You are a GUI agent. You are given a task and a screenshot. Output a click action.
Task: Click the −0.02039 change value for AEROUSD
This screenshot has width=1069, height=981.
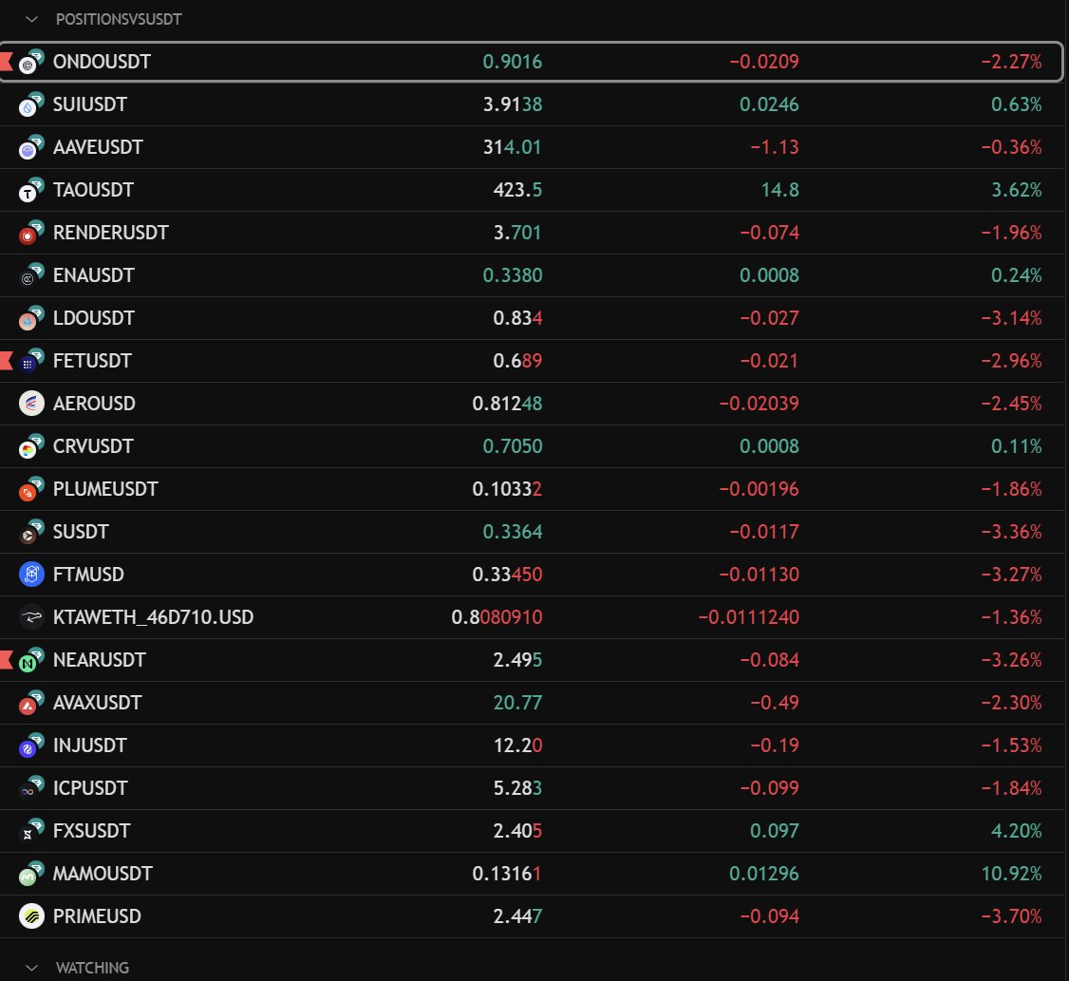(759, 404)
